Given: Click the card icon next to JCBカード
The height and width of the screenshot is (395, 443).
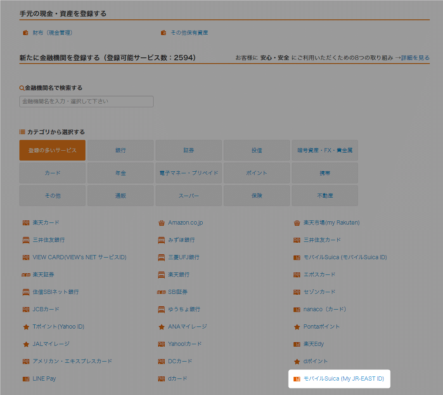Looking at the screenshot, I should [x=26, y=310].
